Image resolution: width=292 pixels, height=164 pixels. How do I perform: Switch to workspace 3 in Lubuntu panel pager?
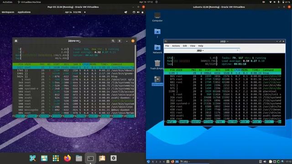pyautogui.click(x=160, y=162)
